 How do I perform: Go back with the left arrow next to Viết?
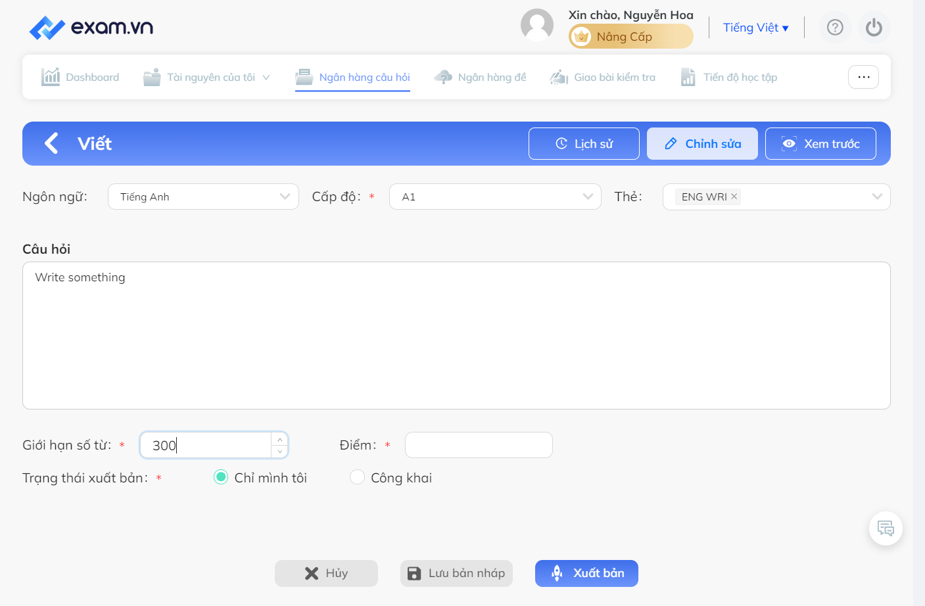pyautogui.click(x=51, y=143)
